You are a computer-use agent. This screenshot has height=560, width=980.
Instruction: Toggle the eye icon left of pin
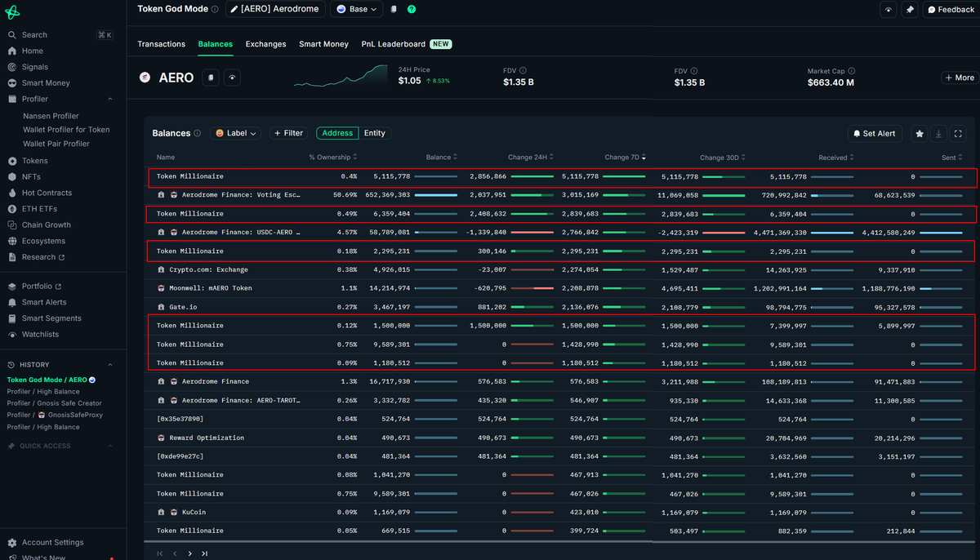click(889, 10)
